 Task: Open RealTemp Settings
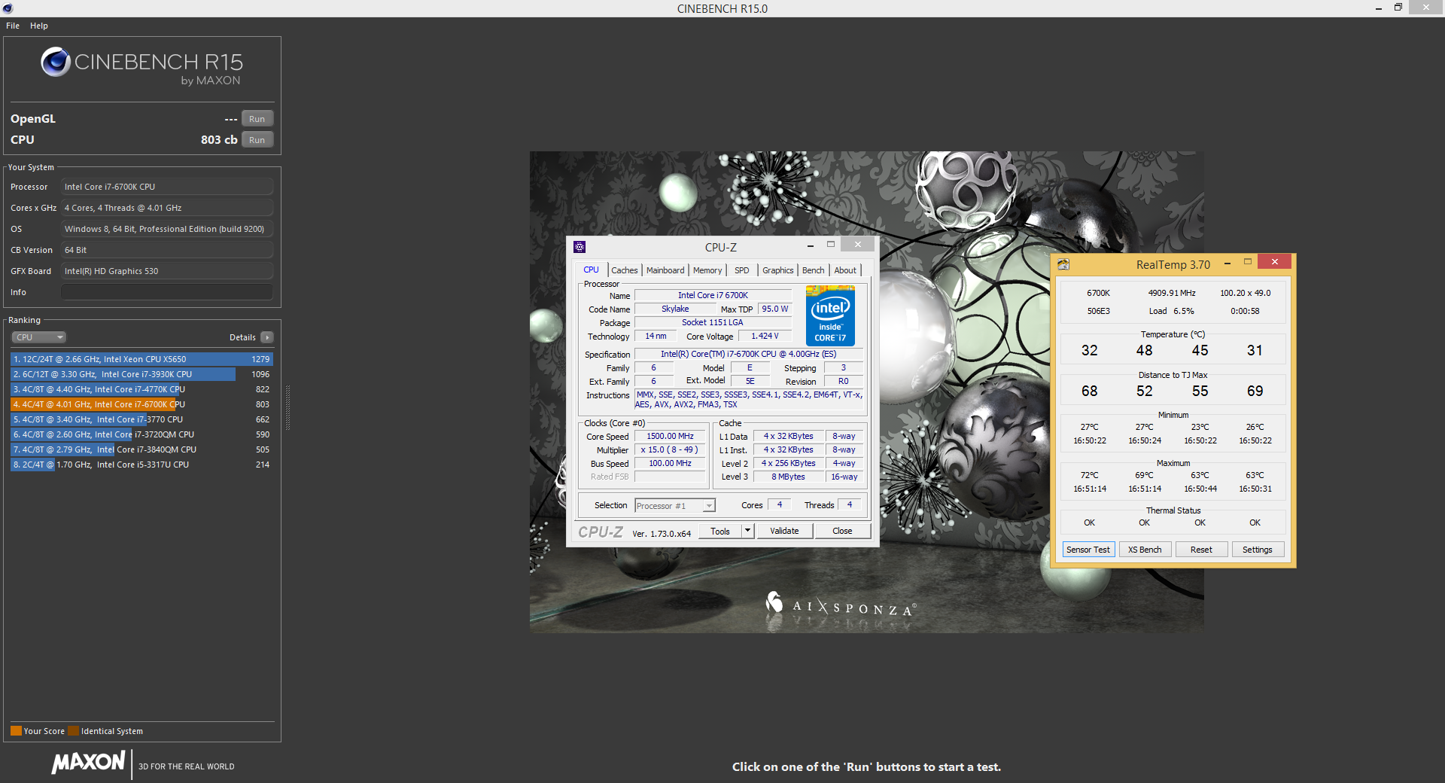click(x=1258, y=550)
